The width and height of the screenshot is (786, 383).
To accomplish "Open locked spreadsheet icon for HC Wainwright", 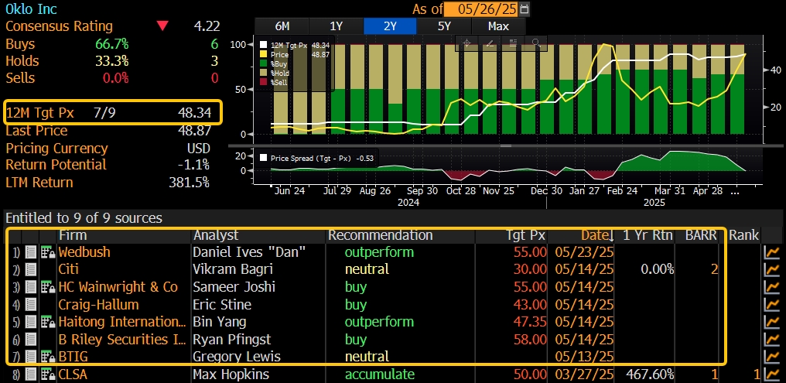I will click(x=46, y=287).
